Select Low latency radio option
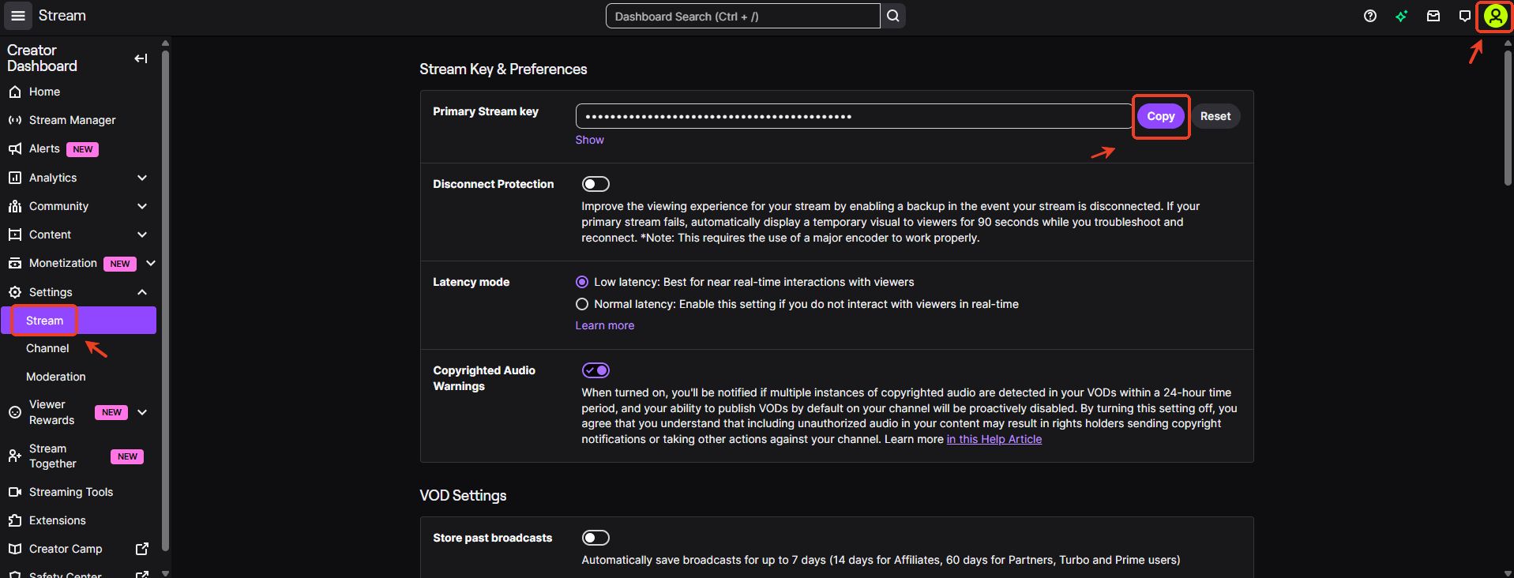This screenshot has width=1514, height=578. (582, 282)
